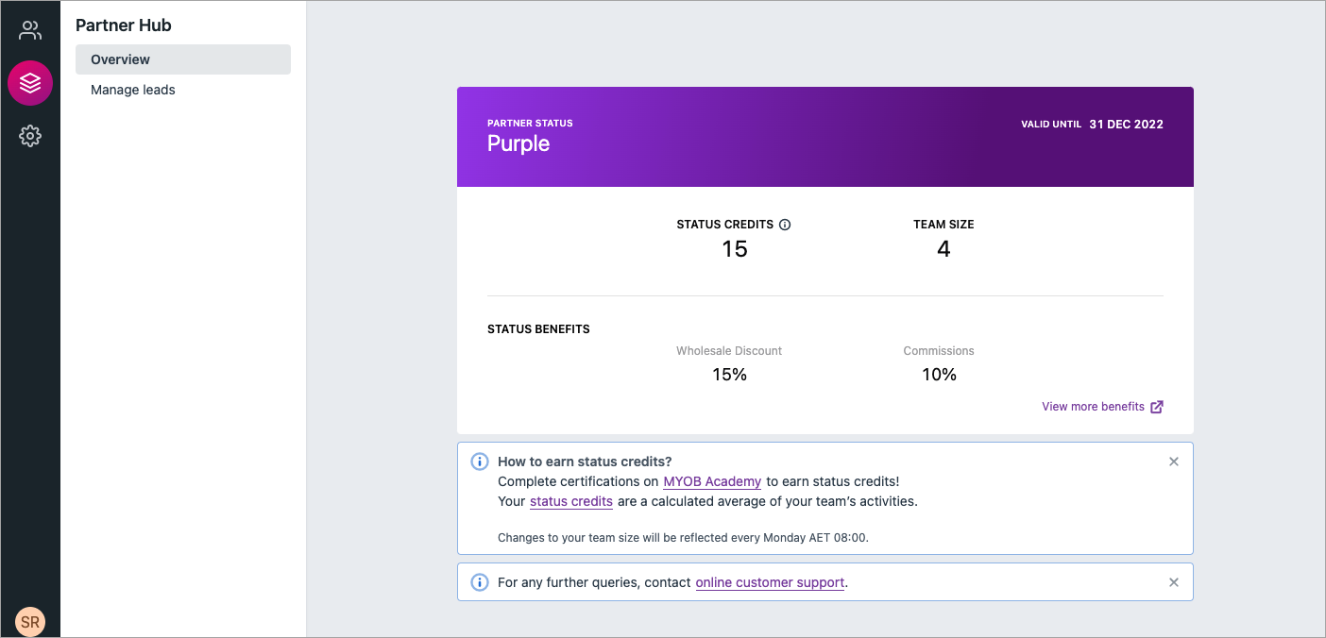Viewport: 1326px width, 638px height.
Task: Open the MYOB Academy link
Action: [x=712, y=481]
